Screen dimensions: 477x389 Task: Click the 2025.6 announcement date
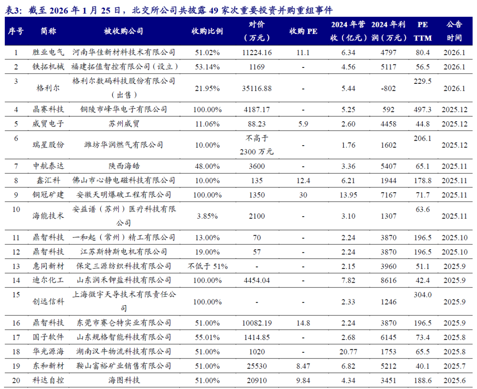click(454, 380)
